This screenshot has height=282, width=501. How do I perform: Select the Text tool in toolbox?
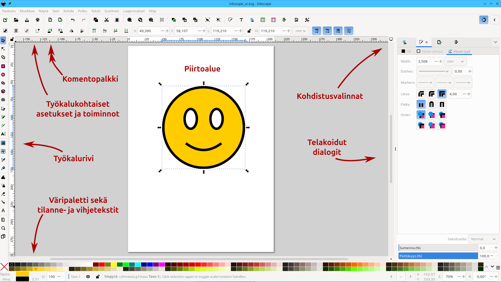tap(3, 134)
